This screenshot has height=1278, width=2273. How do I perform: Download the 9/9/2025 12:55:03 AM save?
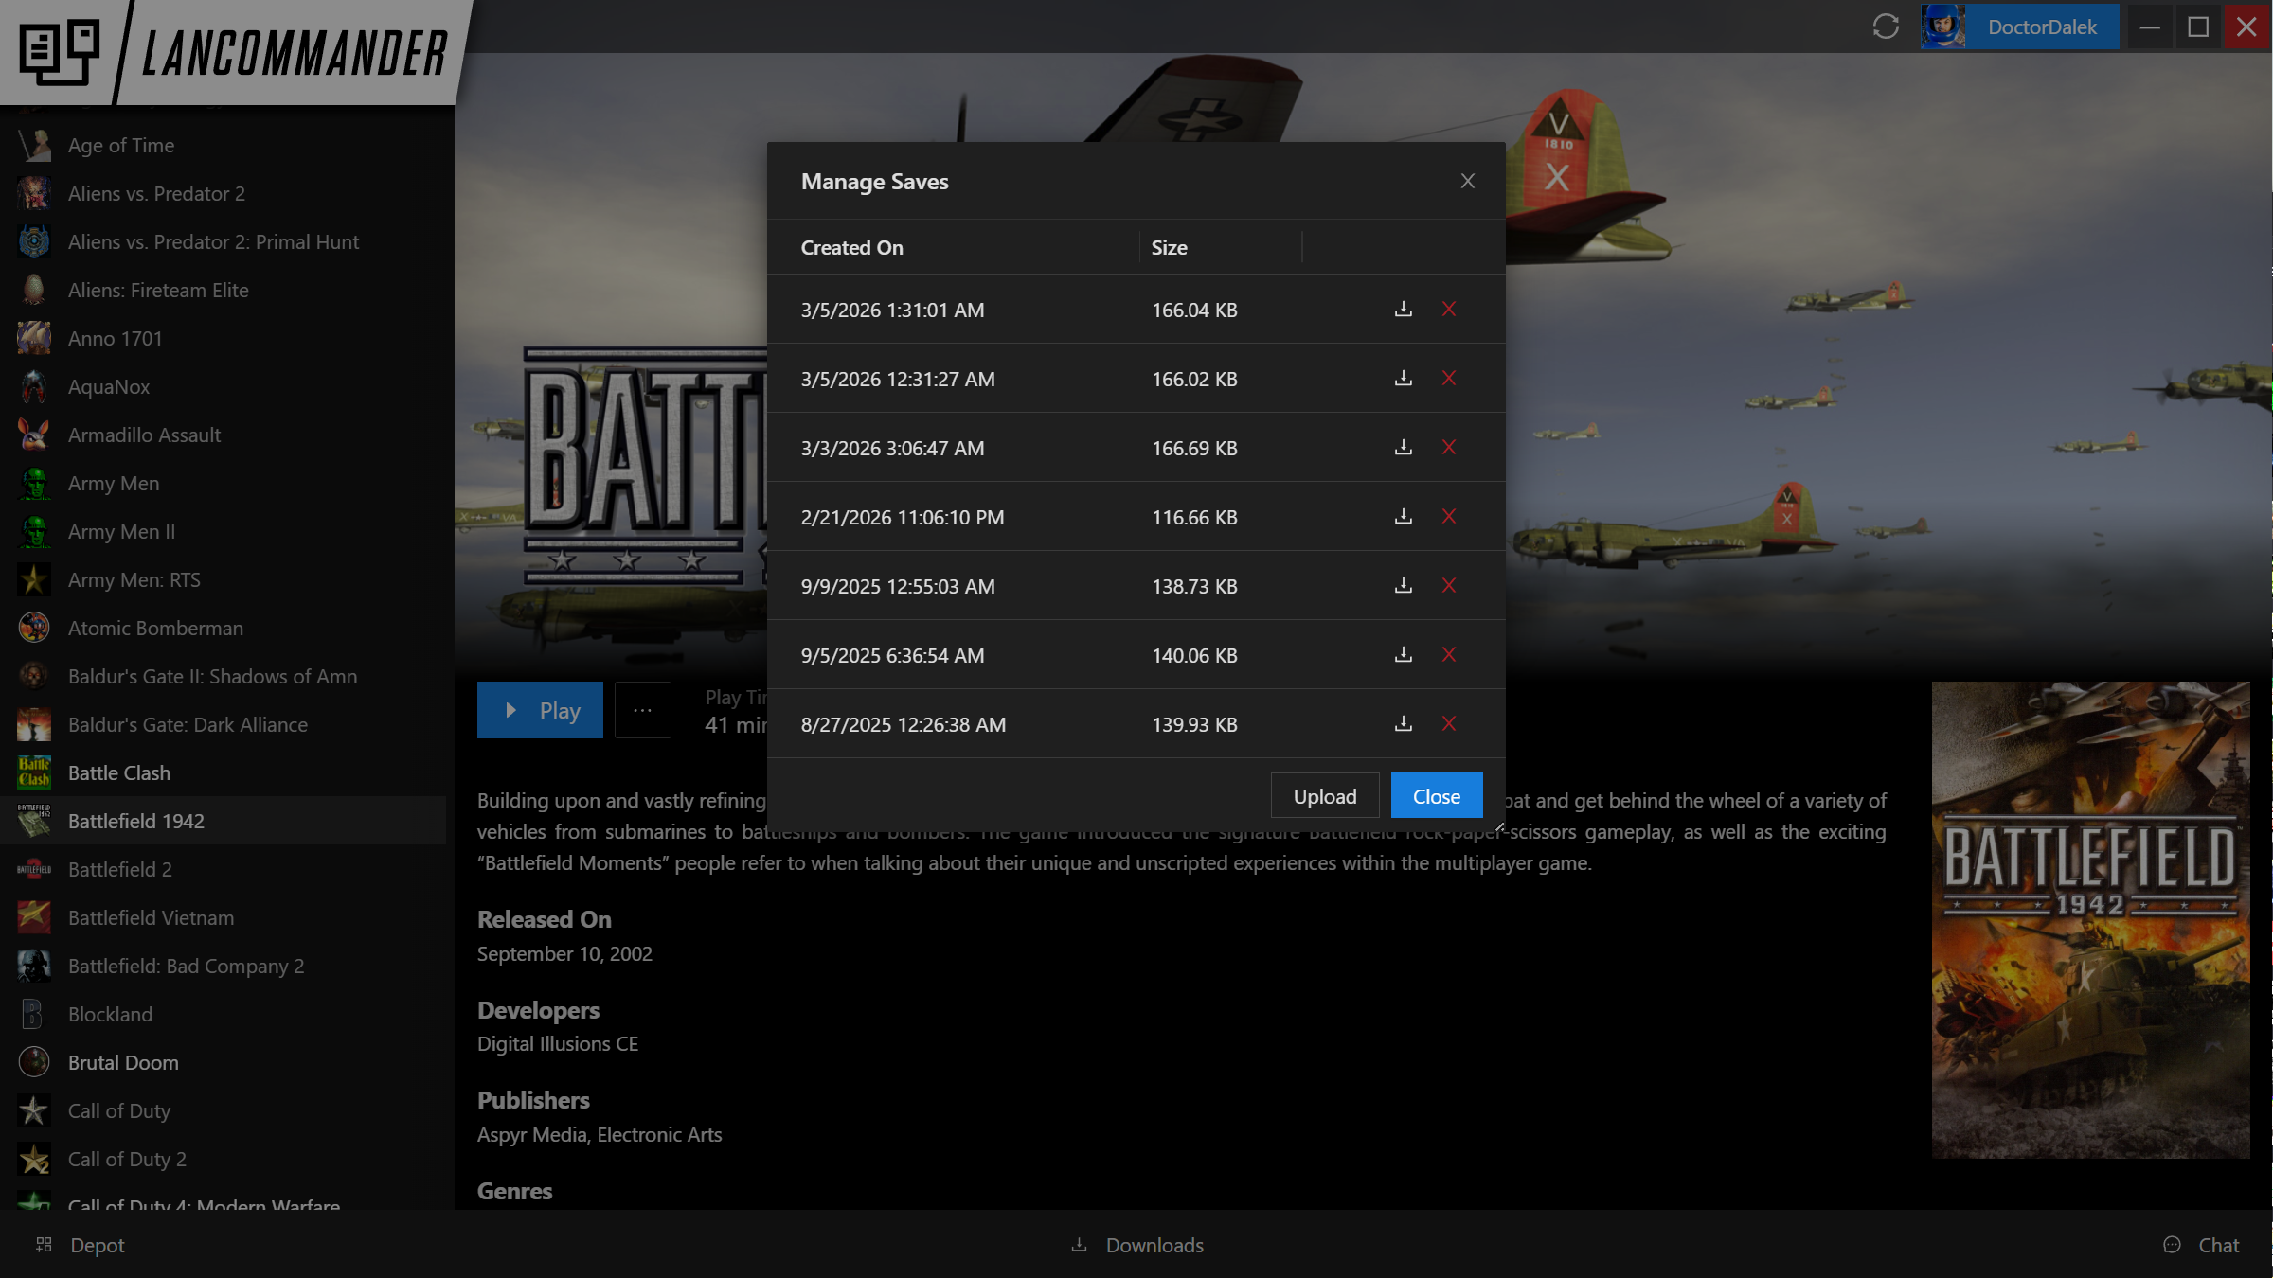pos(1403,586)
